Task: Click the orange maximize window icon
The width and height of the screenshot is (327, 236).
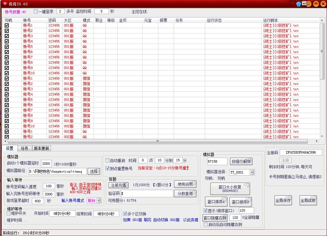Action: (x=316, y=4)
